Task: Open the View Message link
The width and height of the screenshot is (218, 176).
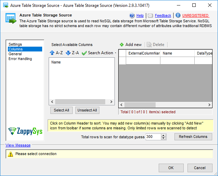Action: coord(18,145)
